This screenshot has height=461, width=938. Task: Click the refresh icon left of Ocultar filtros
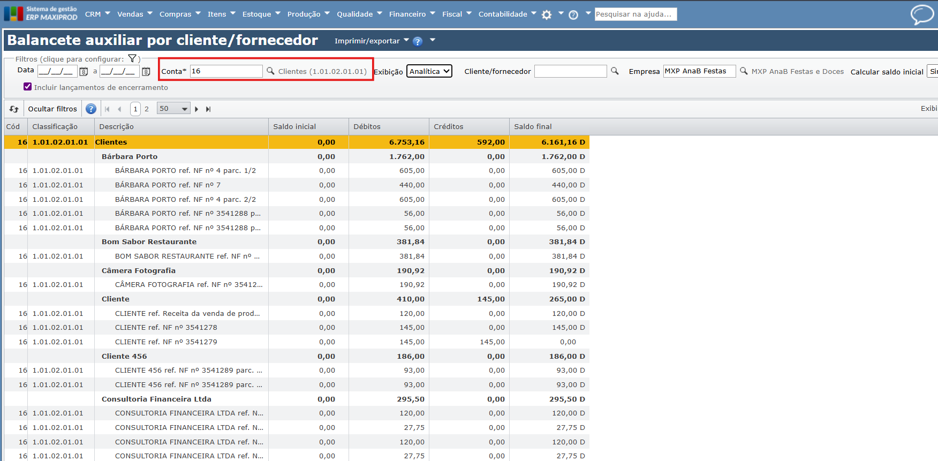tap(14, 109)
